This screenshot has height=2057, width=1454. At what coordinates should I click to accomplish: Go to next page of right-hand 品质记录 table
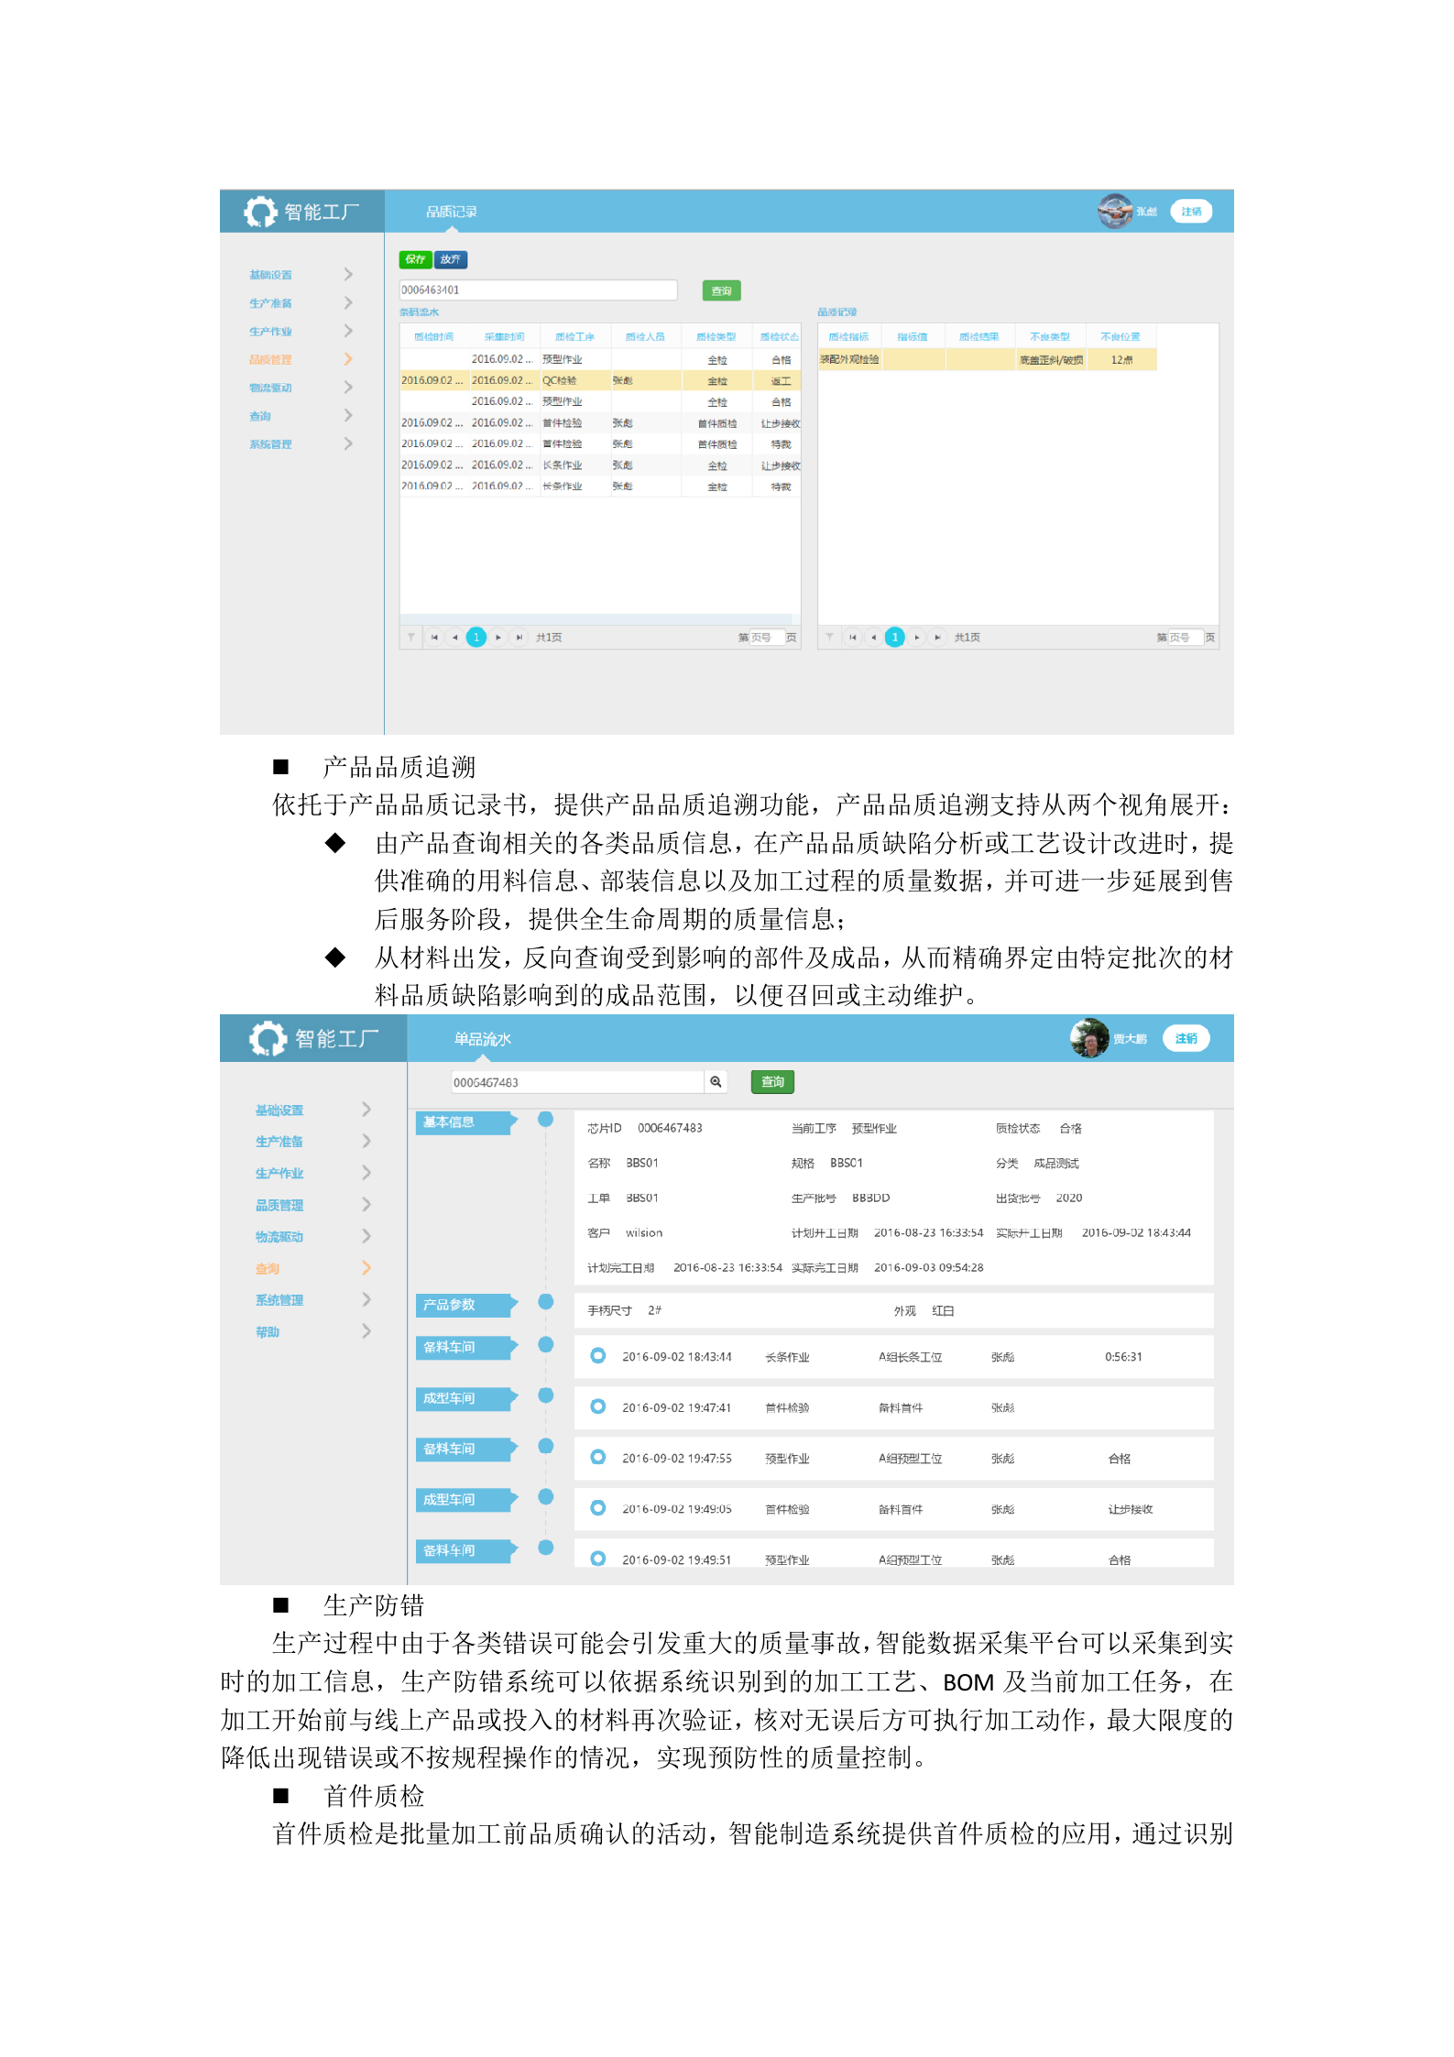pyautogui.click(x=917, y=637)
